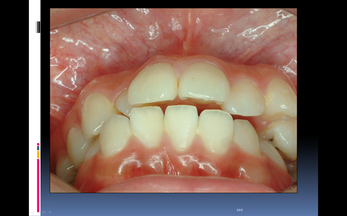
Task: Click the yellow segment above the pink bar
Action: tap(38, 154)
